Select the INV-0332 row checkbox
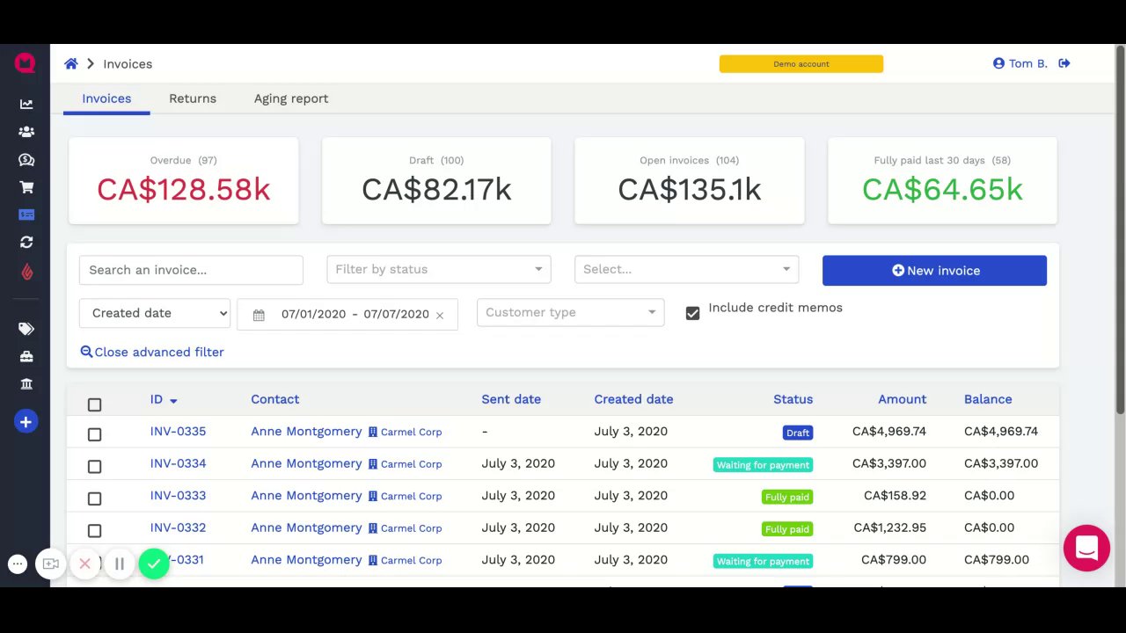 click(x=95, y=530)
